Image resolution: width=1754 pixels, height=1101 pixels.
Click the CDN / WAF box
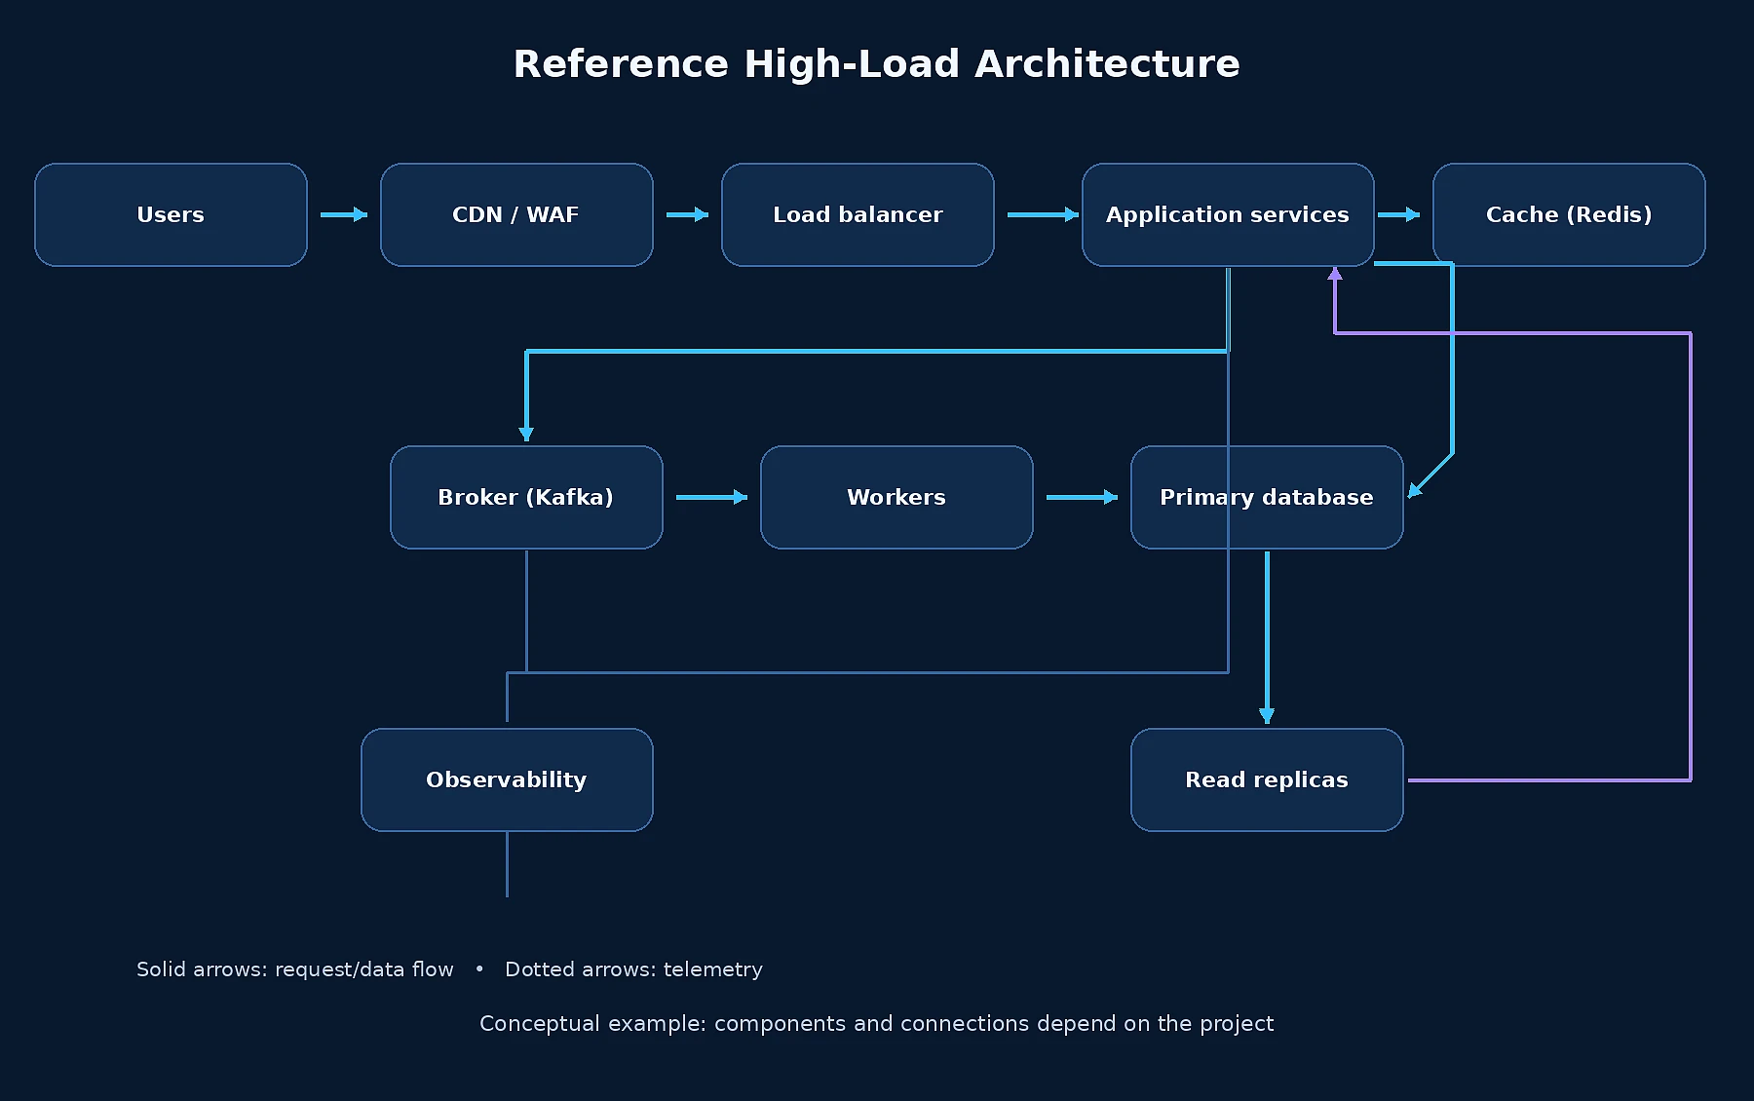pos(516,214)
